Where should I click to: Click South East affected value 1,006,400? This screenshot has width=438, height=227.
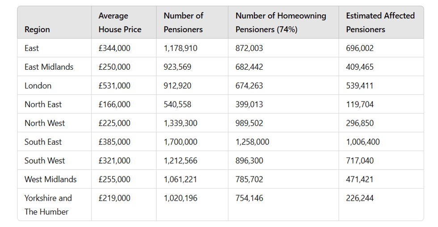[362, 142]
